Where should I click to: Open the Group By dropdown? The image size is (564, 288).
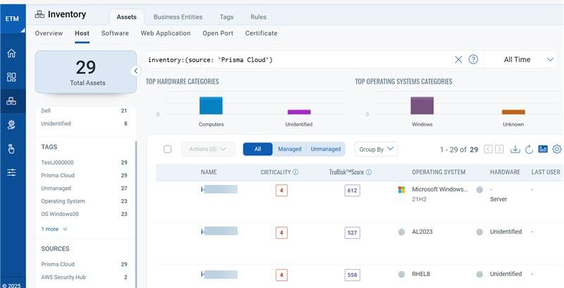[x=376, y=149]
